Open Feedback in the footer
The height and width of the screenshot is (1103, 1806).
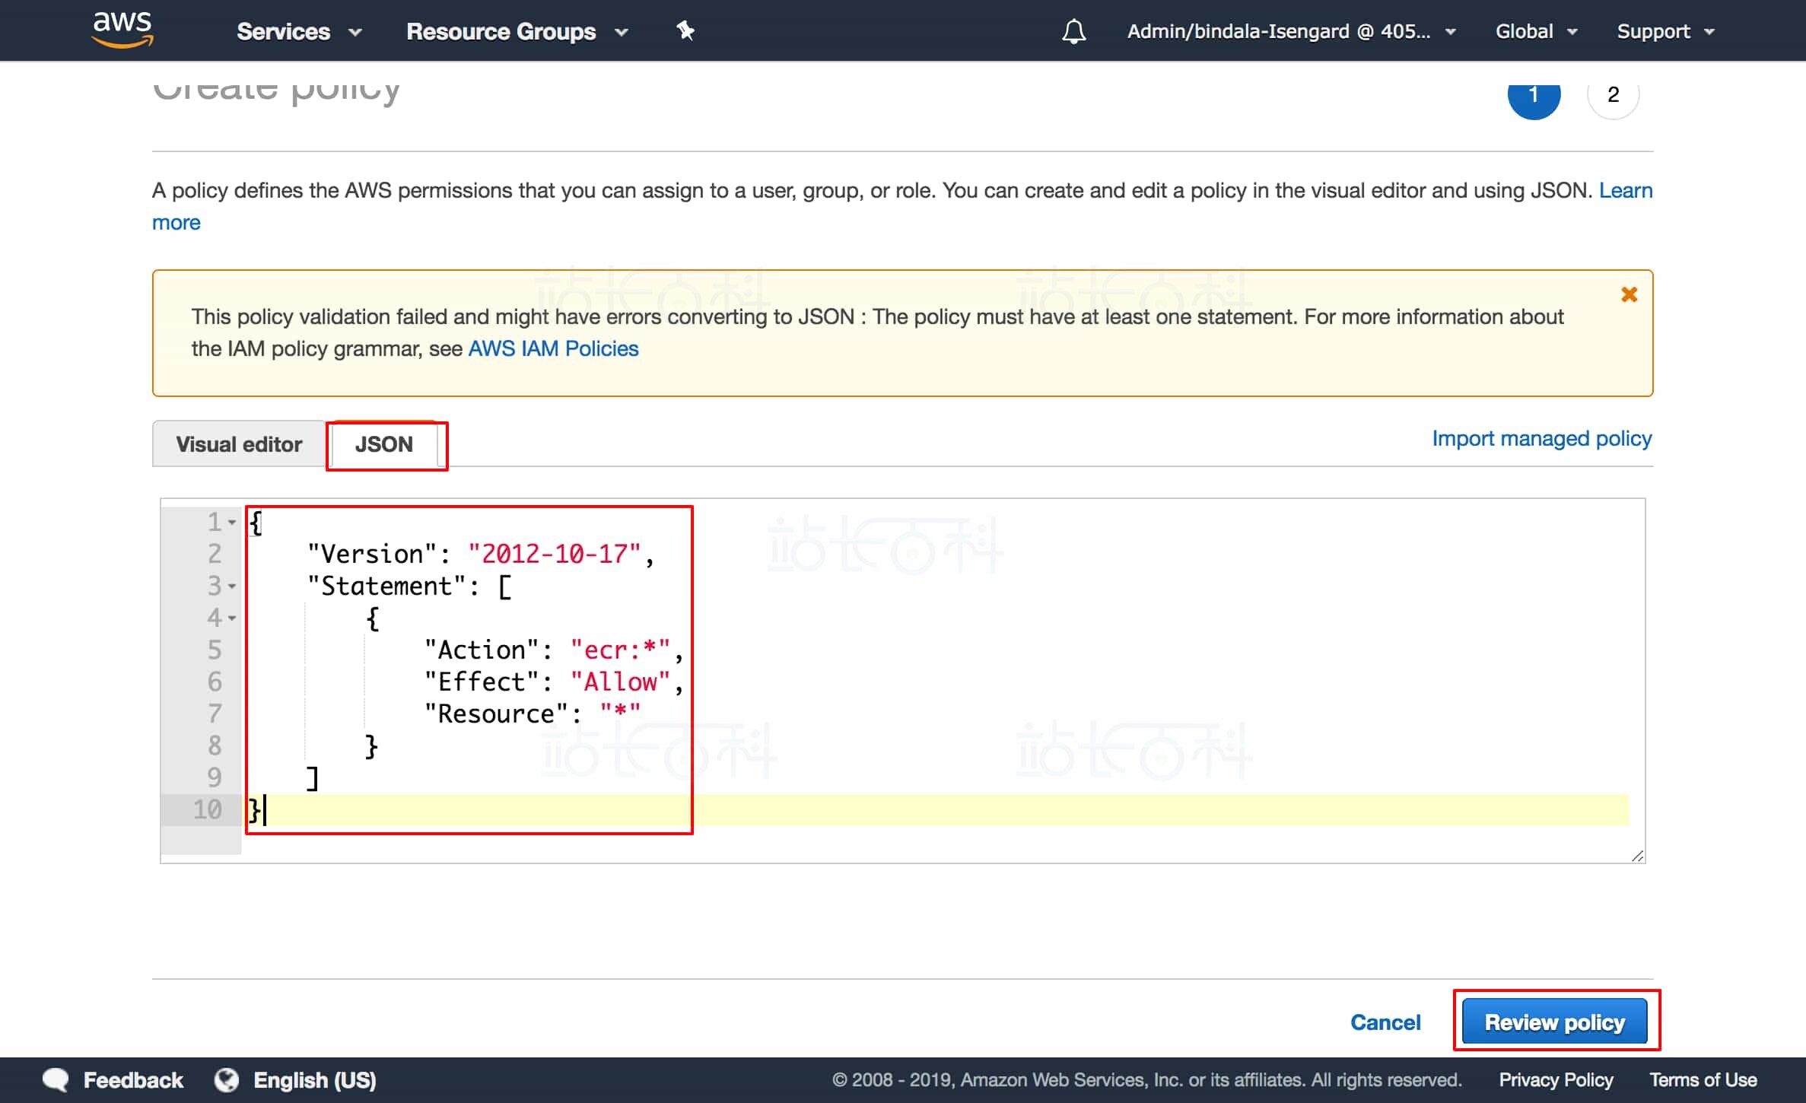coord(133,1080)
